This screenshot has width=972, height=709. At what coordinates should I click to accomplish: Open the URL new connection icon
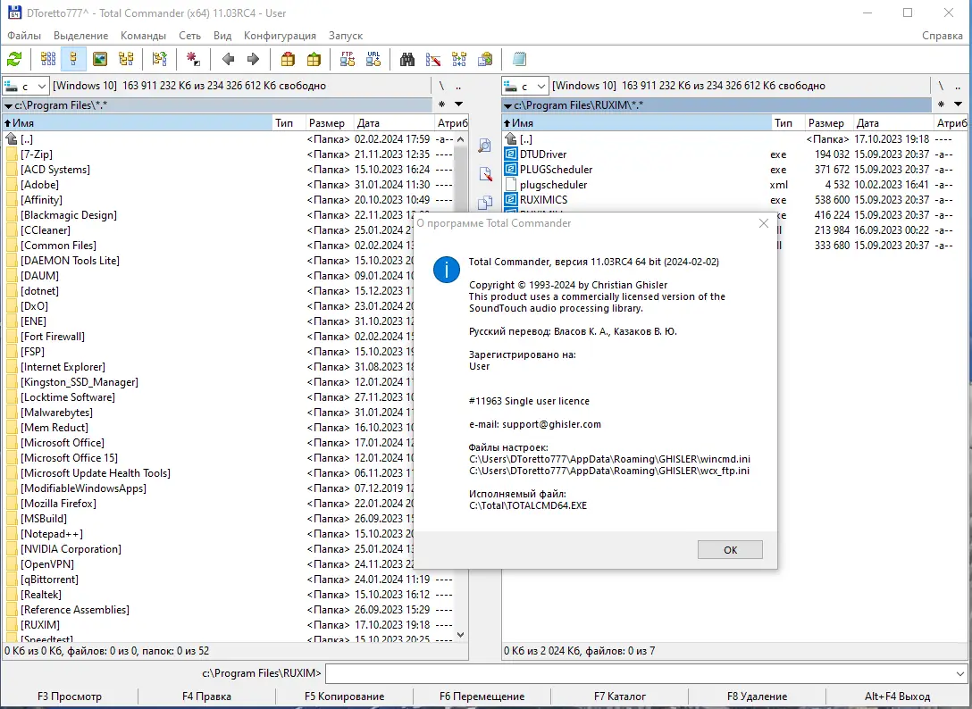coord(373,59)
